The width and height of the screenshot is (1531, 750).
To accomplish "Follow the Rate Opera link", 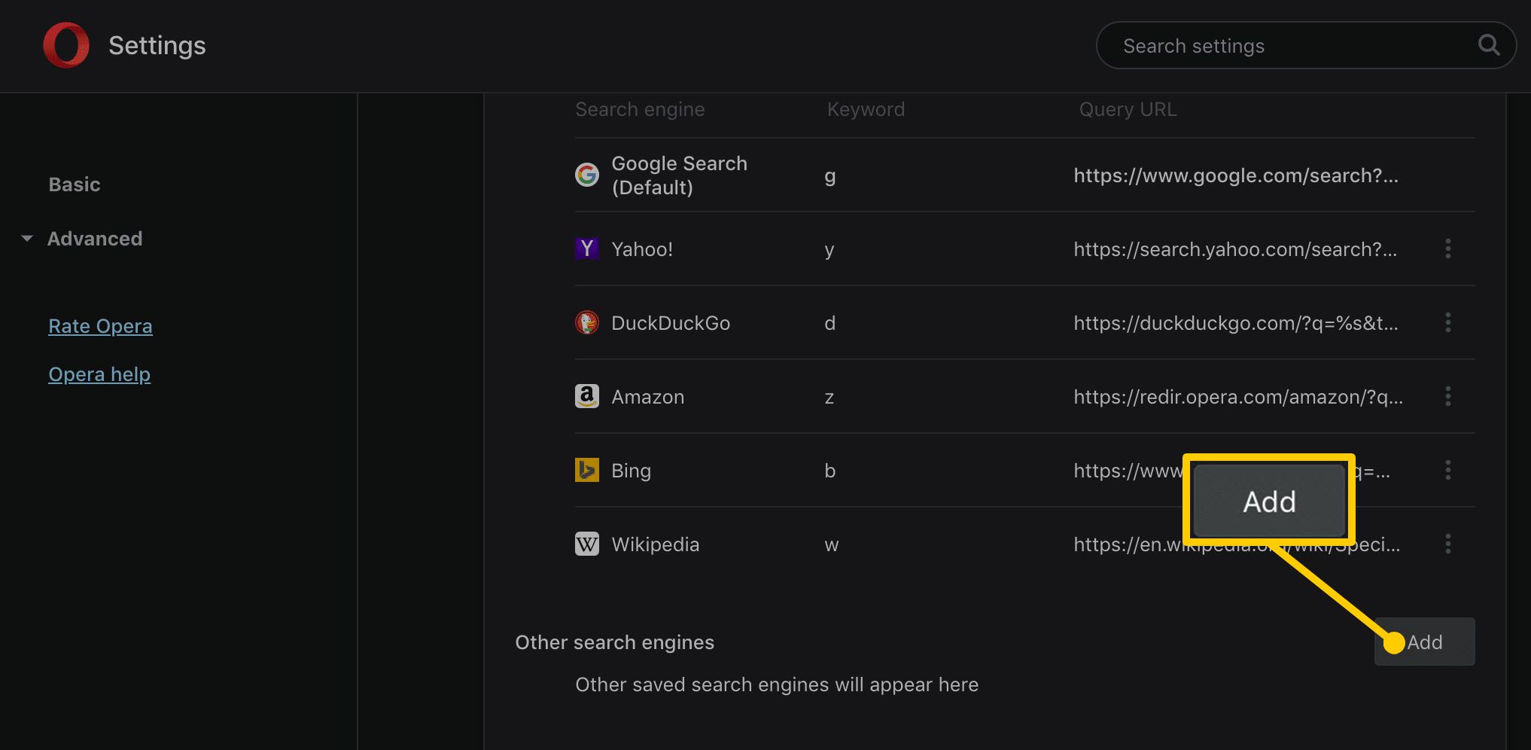I will click(100, 326).
